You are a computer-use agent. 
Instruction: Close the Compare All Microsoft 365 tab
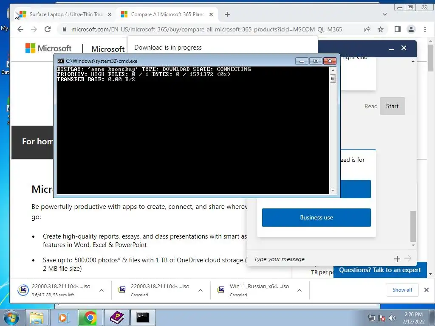[x=211, y=14]
